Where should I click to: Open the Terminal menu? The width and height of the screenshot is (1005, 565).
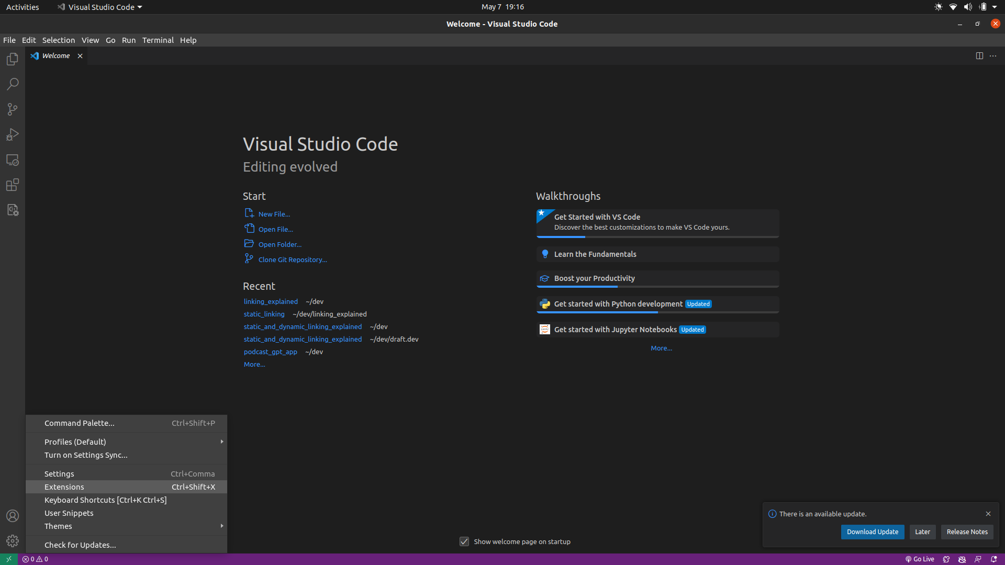[158, 40]
